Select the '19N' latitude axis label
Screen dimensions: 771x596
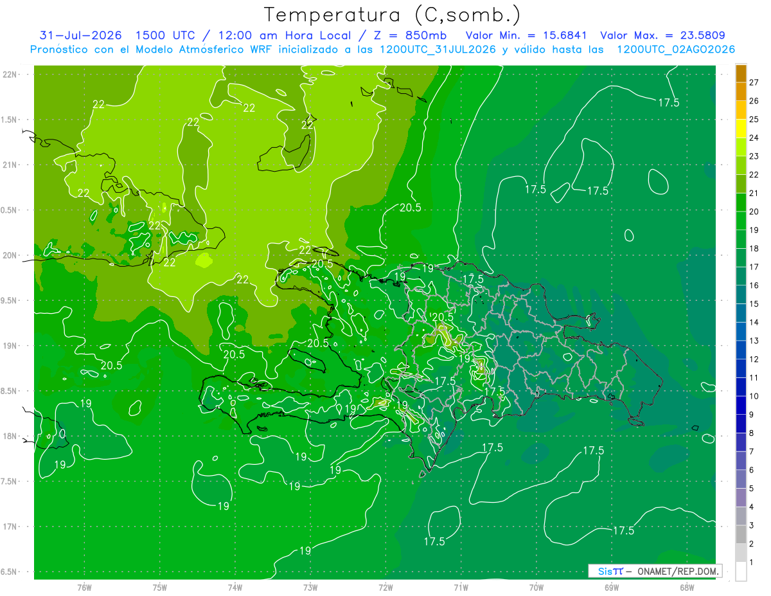click(x=9, y=345)
